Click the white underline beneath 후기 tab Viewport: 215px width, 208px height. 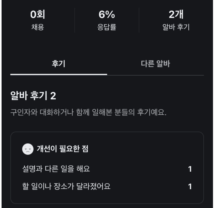click(x=59, y=75)
